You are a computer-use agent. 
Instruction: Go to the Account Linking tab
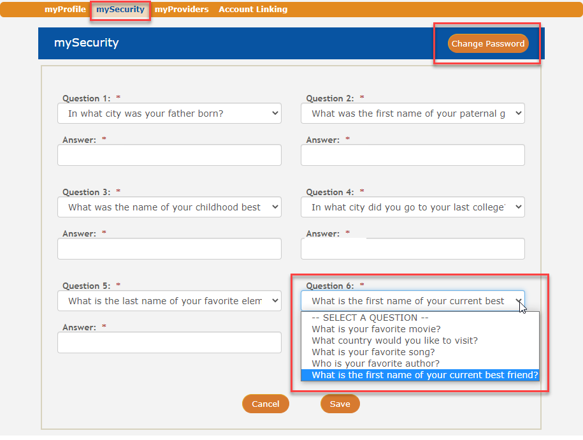click(253, 10)
